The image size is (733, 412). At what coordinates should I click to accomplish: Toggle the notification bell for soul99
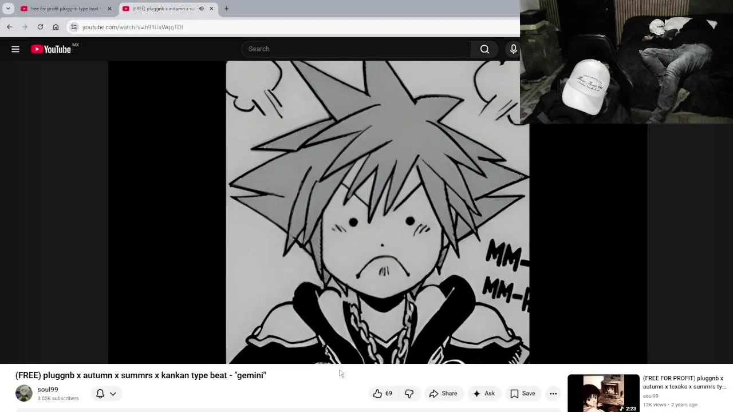tap(100, 394)
